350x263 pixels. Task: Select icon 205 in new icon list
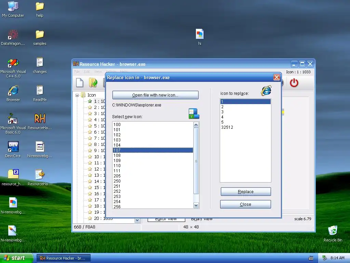coord(153,176)
